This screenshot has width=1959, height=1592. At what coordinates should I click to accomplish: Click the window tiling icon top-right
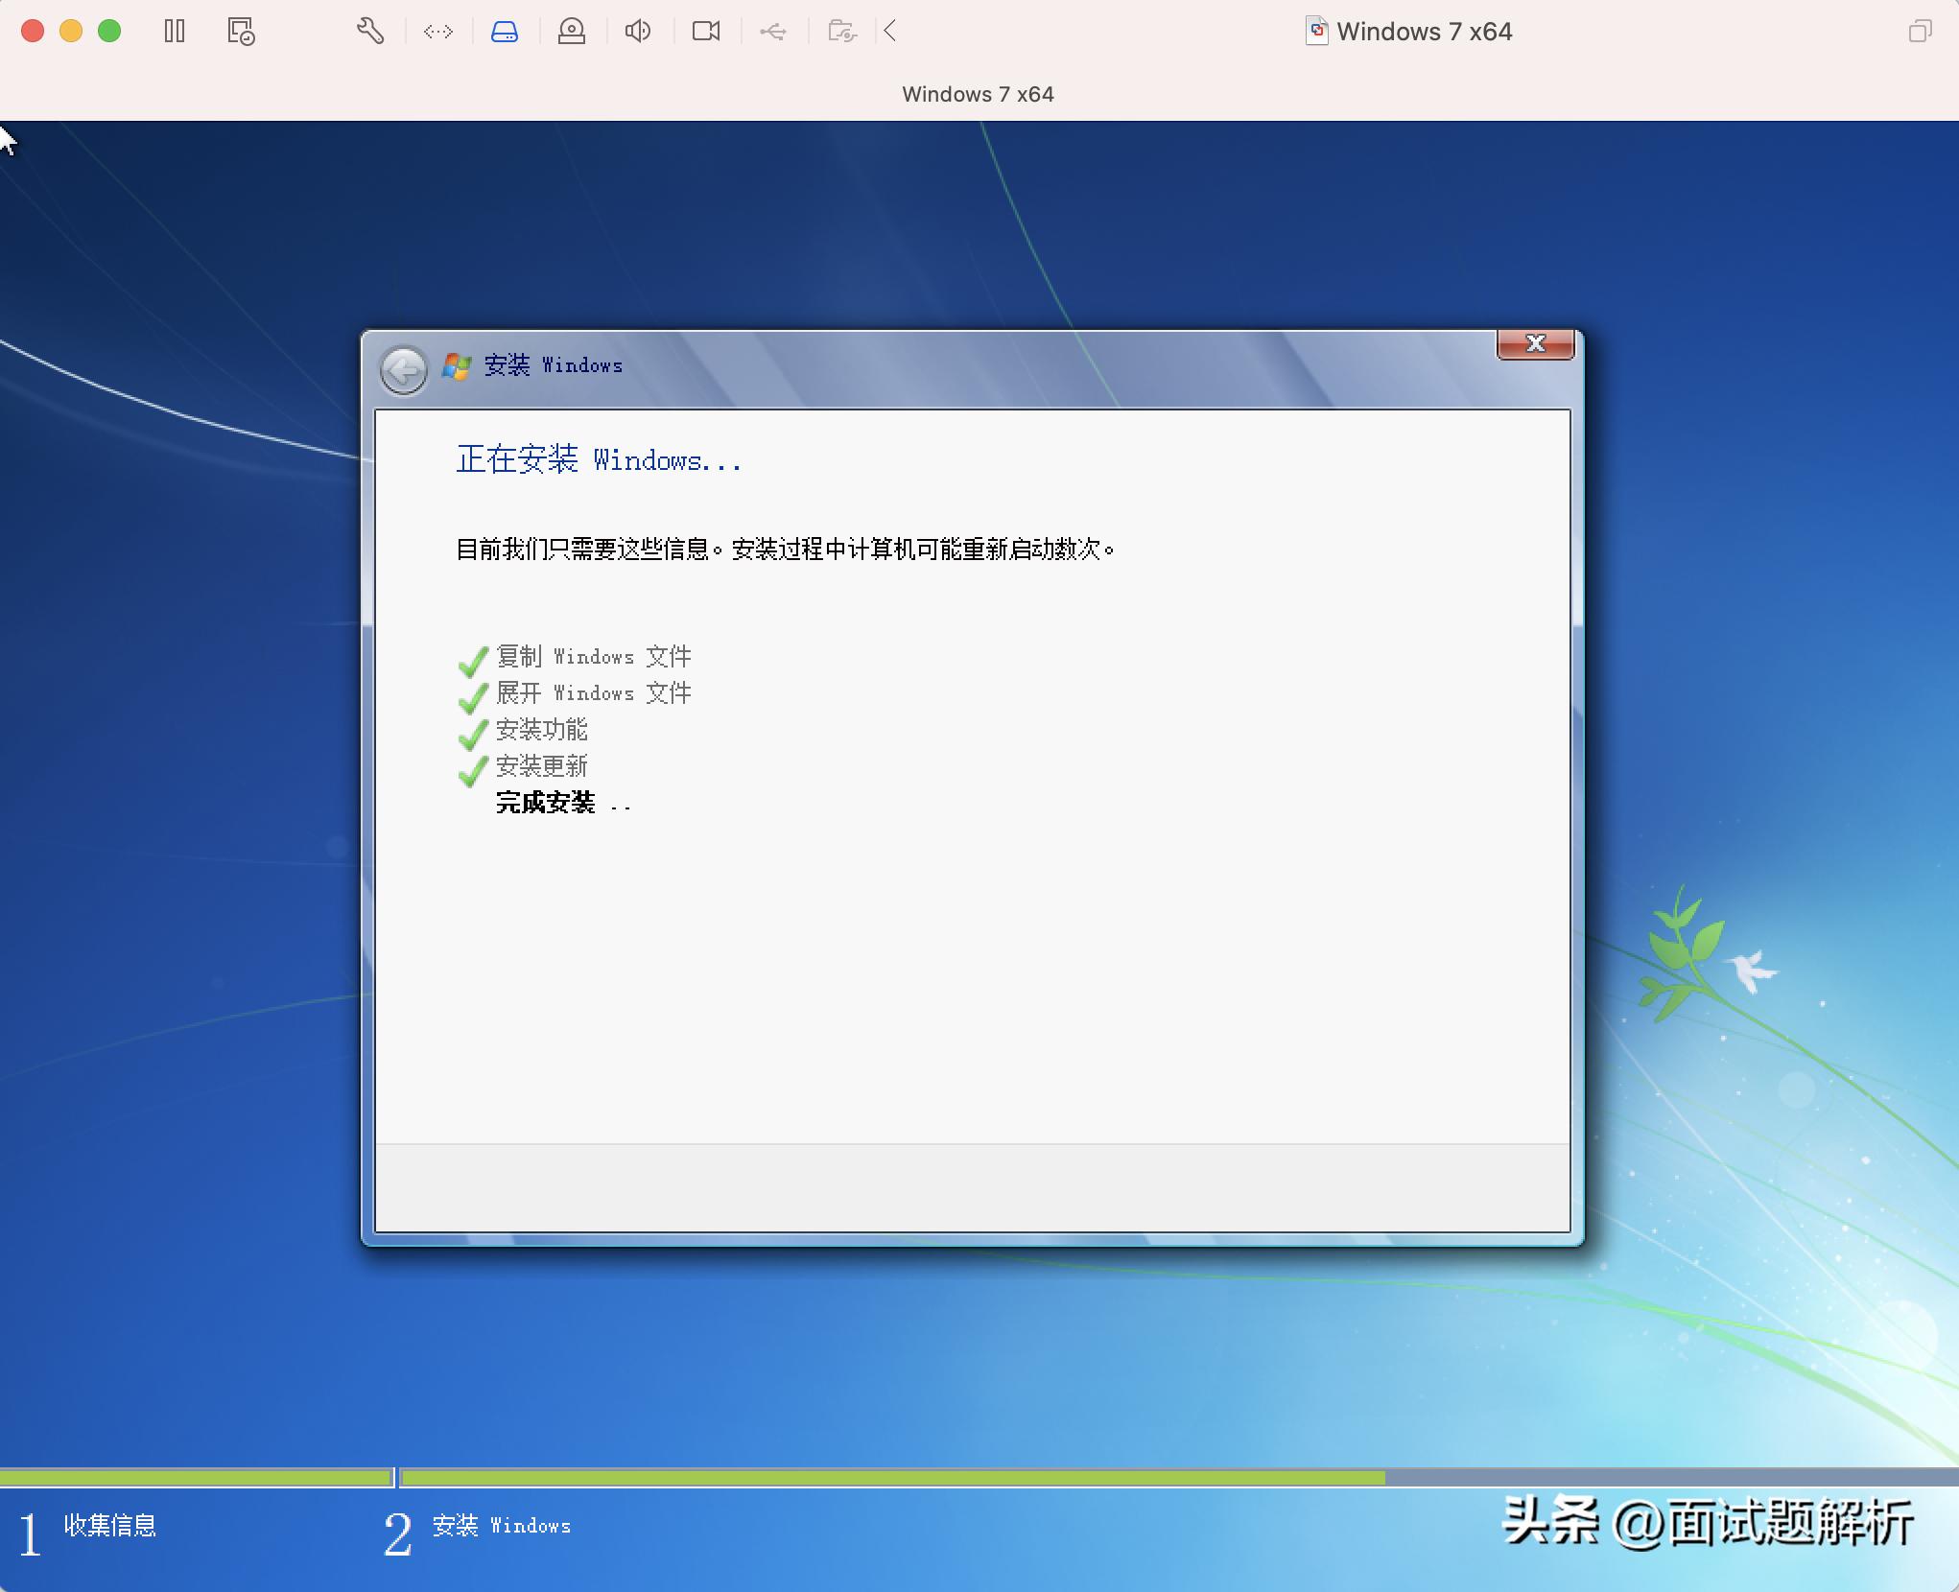point(1920,32)
